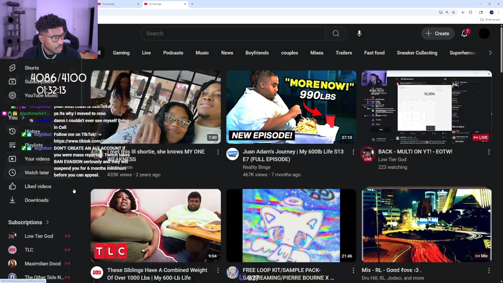Click the Reality Binge channel name
Viewport: 503px width, 283px height.
(x=257, y=167)
